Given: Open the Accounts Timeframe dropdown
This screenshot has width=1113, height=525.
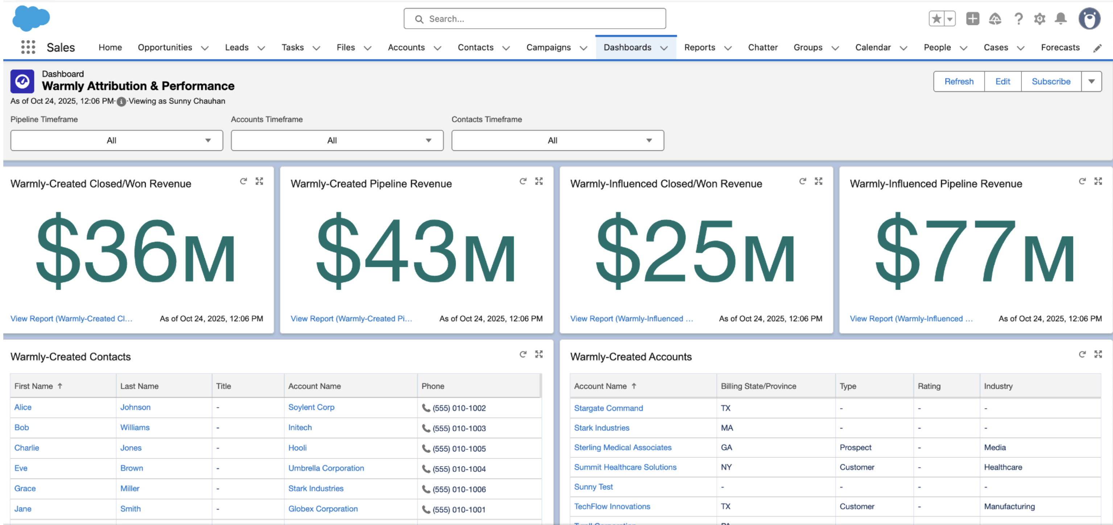Looking at the screenshot, I should tap(337, 140).
